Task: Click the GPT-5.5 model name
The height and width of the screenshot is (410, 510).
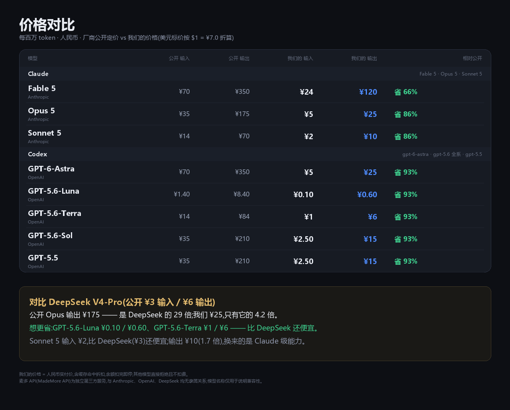Action: point(43,258)
